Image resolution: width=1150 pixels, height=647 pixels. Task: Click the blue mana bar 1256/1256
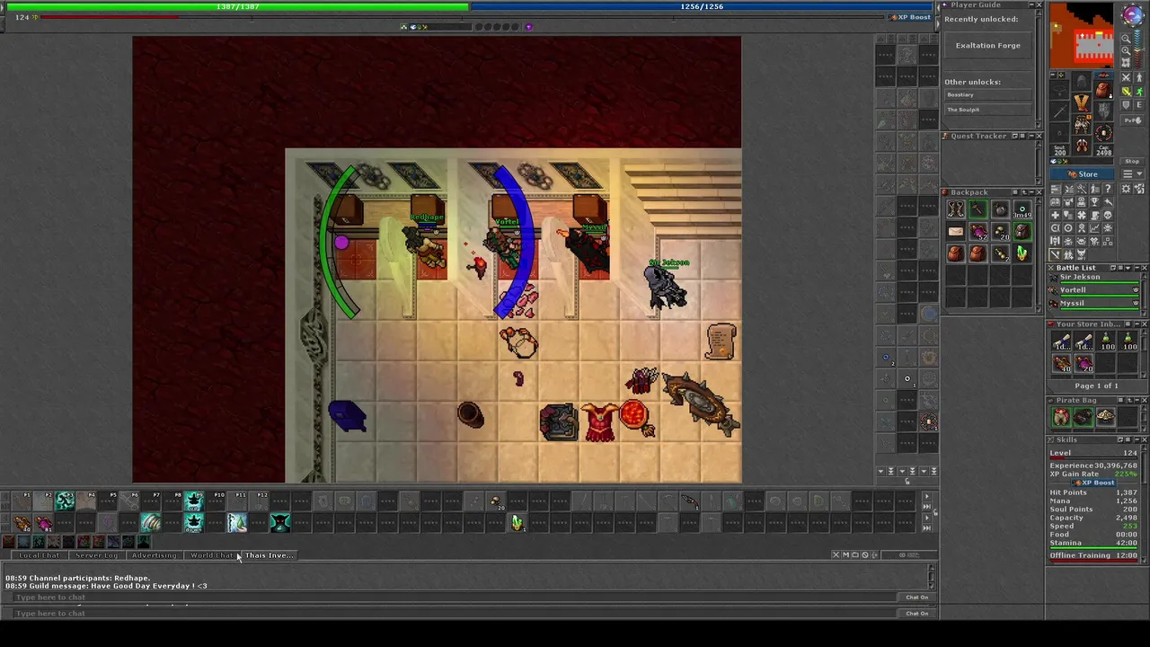tap(702, 6)
